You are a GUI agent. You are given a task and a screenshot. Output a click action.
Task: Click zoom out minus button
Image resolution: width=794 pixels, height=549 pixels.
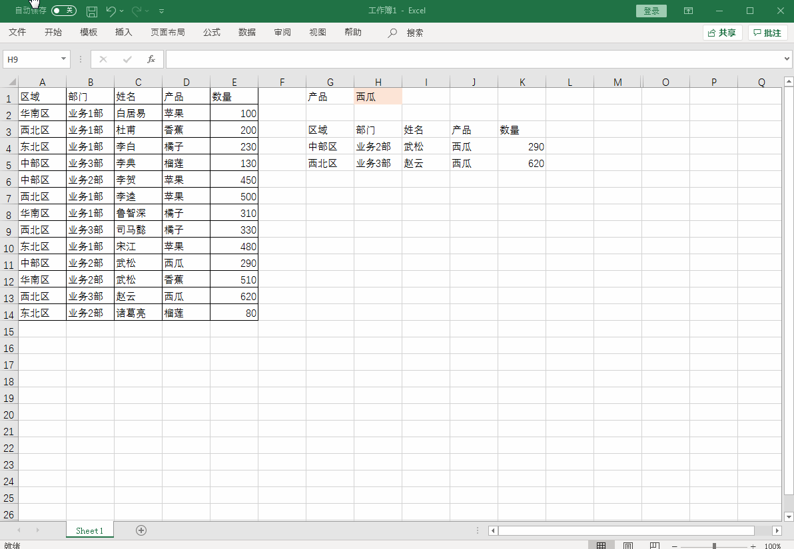(675, 546)
